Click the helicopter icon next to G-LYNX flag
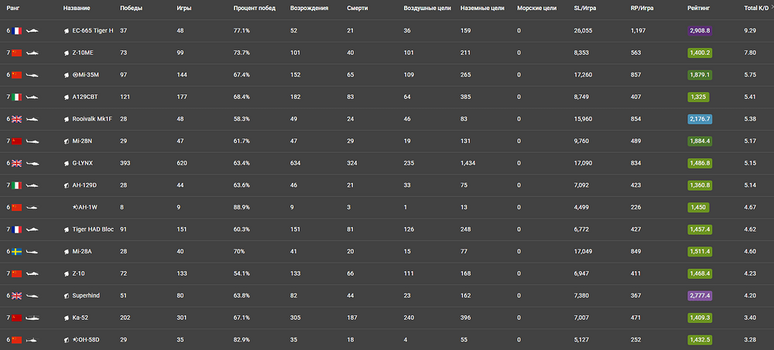 point(33,163)
